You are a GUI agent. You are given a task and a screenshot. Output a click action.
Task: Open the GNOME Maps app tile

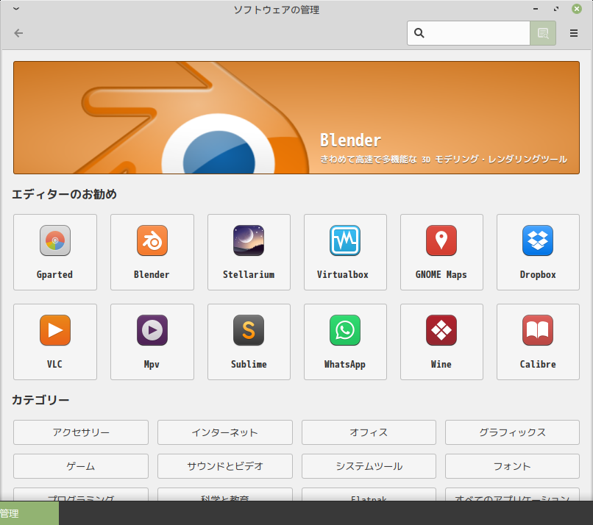click(441, 252)
